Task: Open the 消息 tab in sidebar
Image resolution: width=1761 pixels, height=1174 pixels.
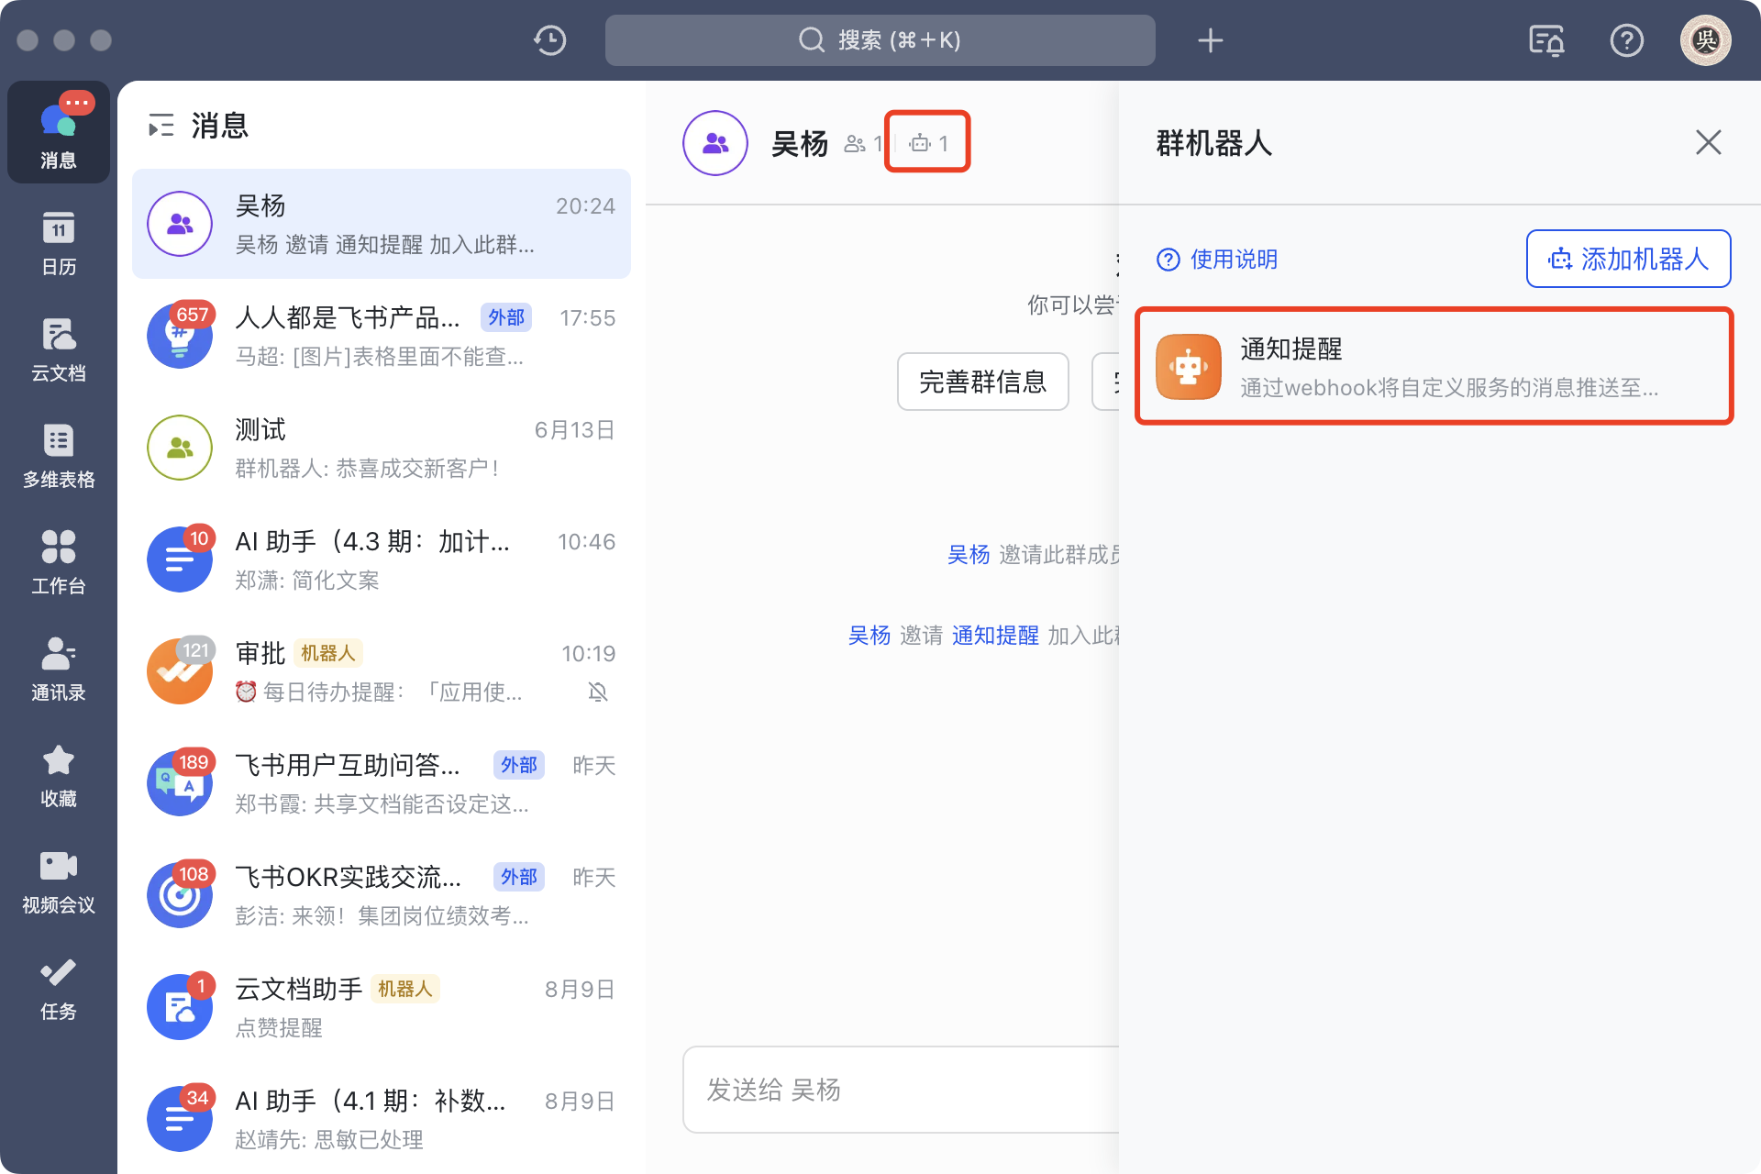Action: pos(59,132)
